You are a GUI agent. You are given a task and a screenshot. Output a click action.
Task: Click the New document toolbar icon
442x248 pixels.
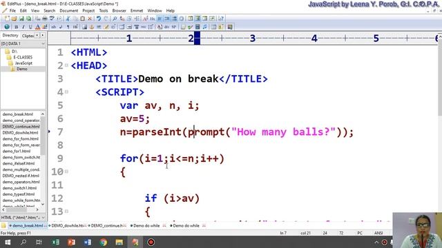click(x=7, y=19)
